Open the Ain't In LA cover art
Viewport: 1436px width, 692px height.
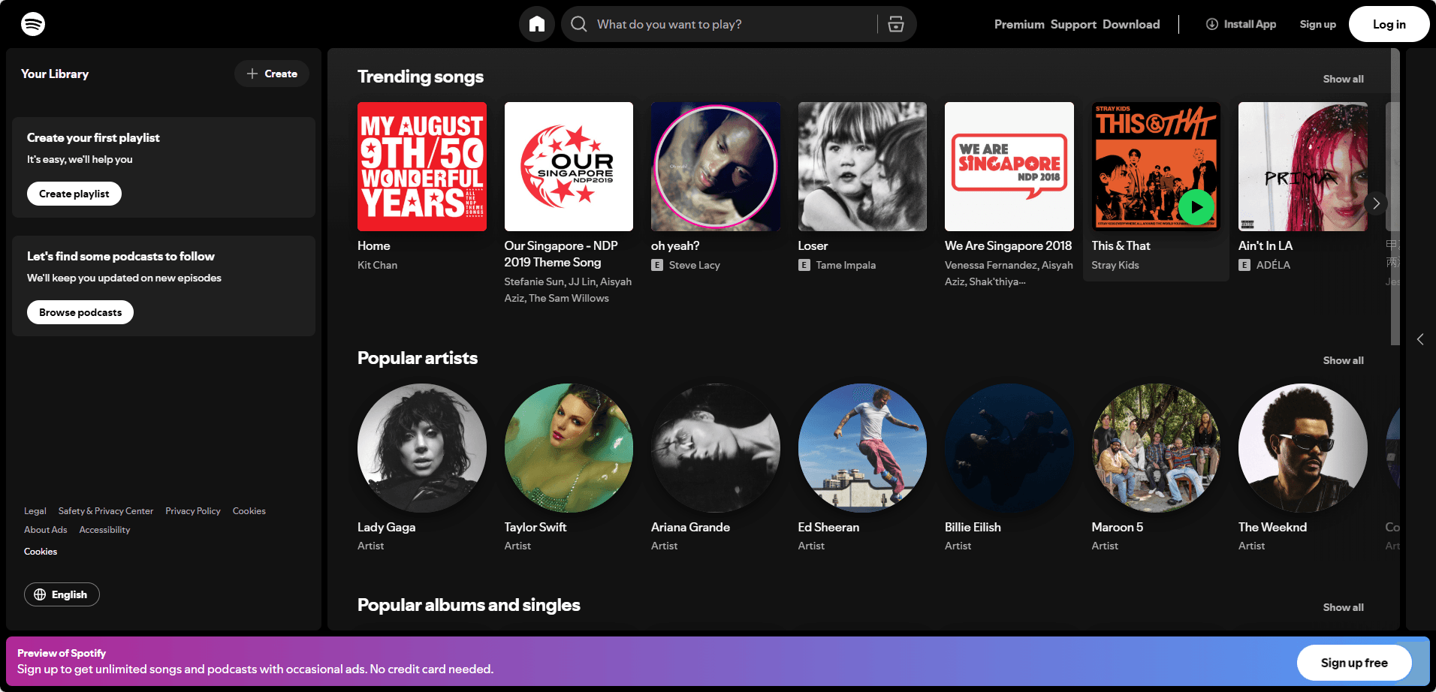(1303, 167)
